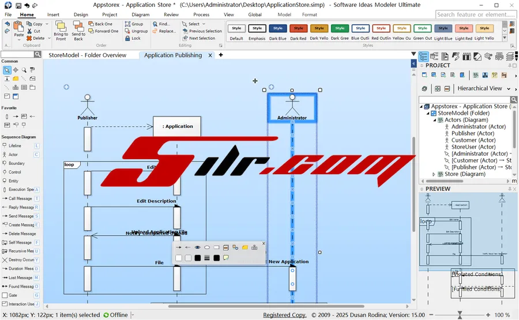Collapse the StoreModel (Folder) tree node
519x320 pixels.
pos(428,113)
